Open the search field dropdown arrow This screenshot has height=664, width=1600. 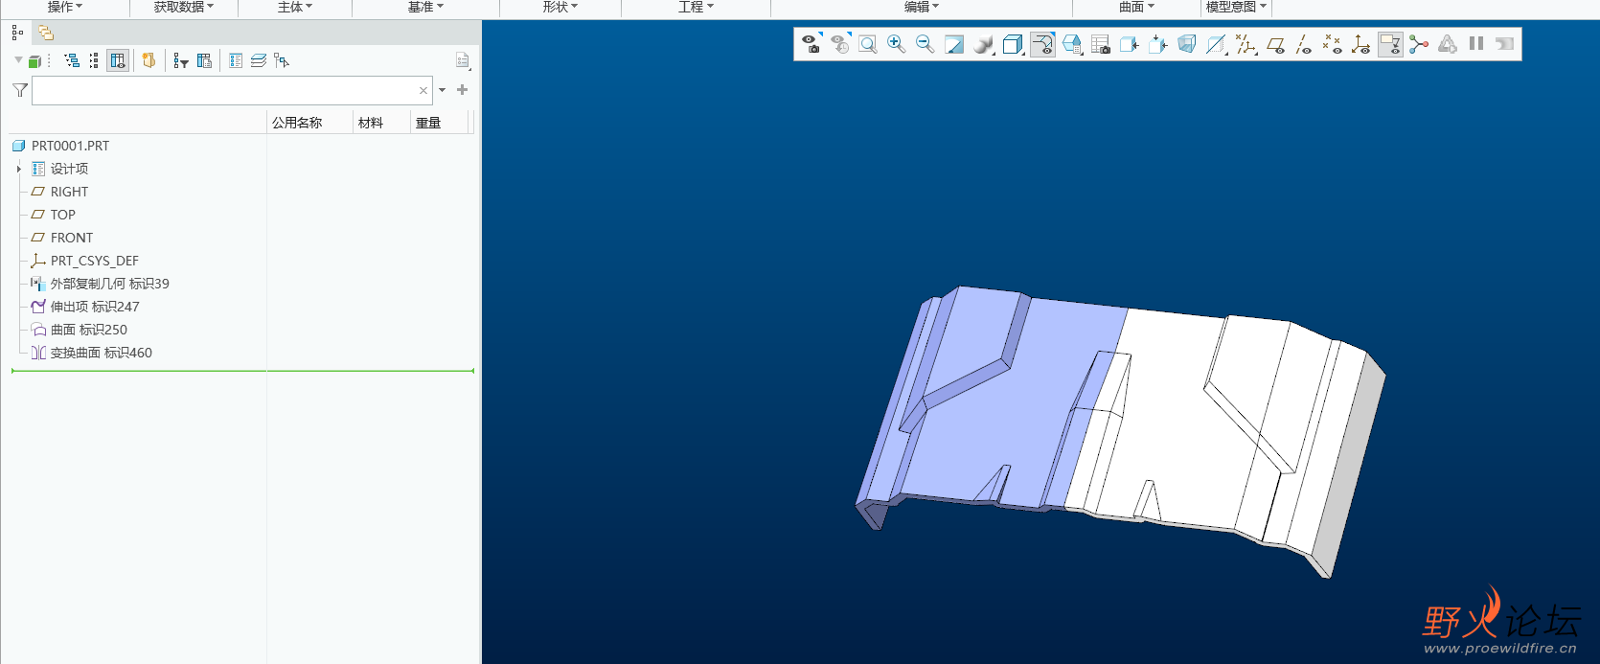click(443, 90)
